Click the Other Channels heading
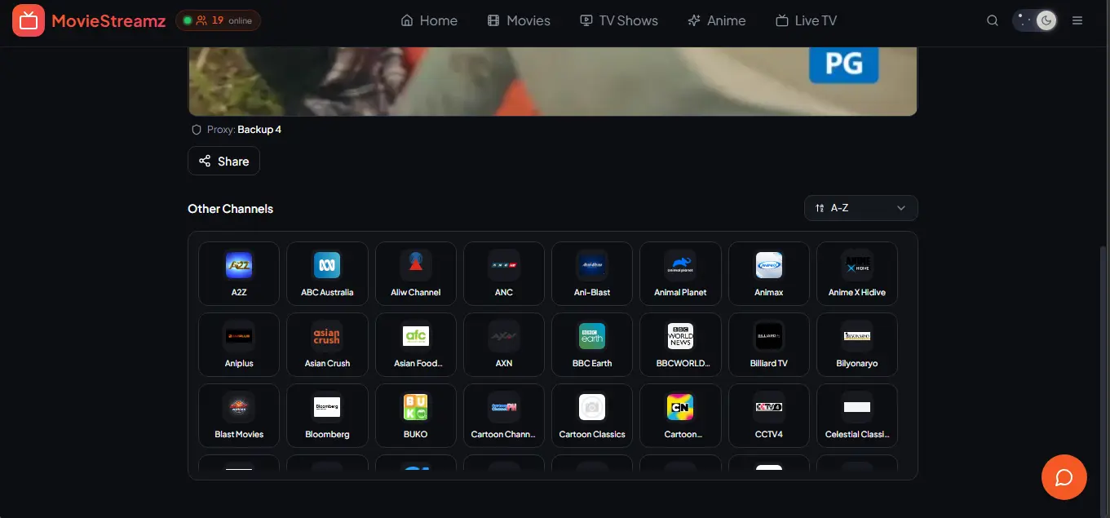Viewport: 1110px width, 518px height. coord(231,209)
